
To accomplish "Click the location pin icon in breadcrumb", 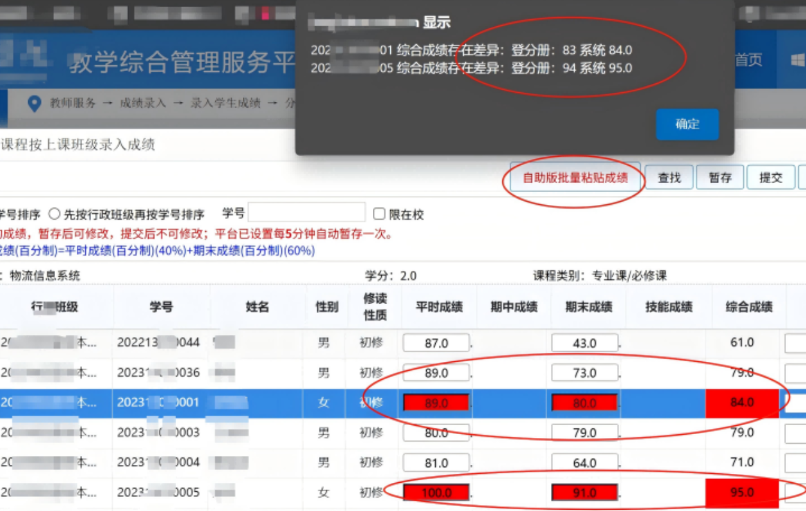I will [x=35, y=103].
